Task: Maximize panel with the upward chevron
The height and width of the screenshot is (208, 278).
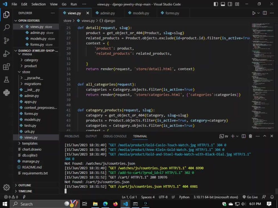Action: click(265, 136)
